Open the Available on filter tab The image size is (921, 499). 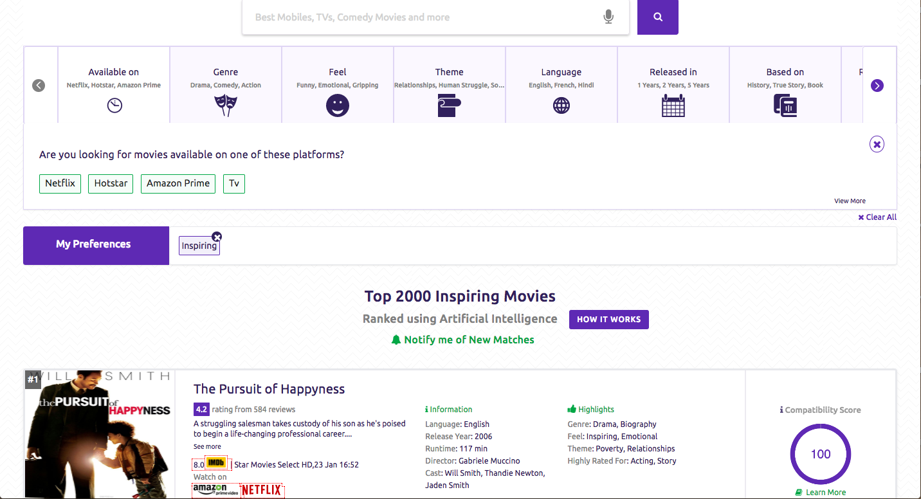click(x=114, y=84)
